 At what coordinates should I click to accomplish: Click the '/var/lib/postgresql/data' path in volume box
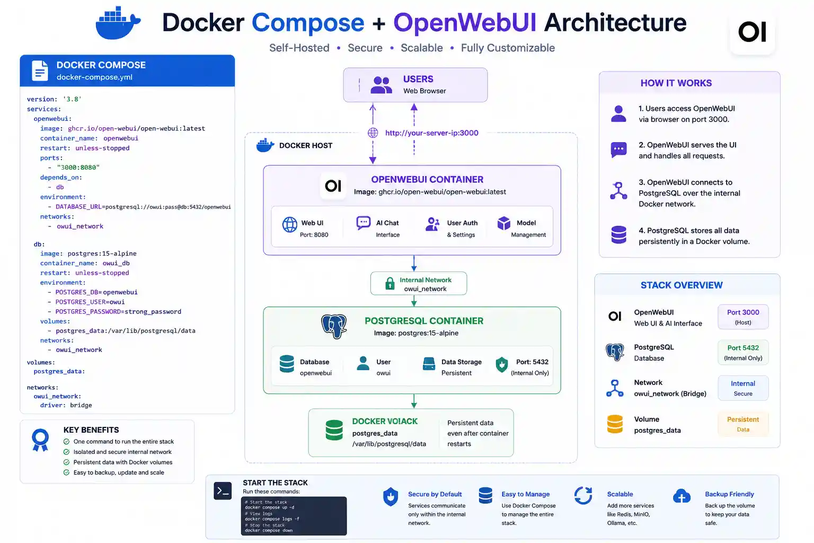click(389, 444)
